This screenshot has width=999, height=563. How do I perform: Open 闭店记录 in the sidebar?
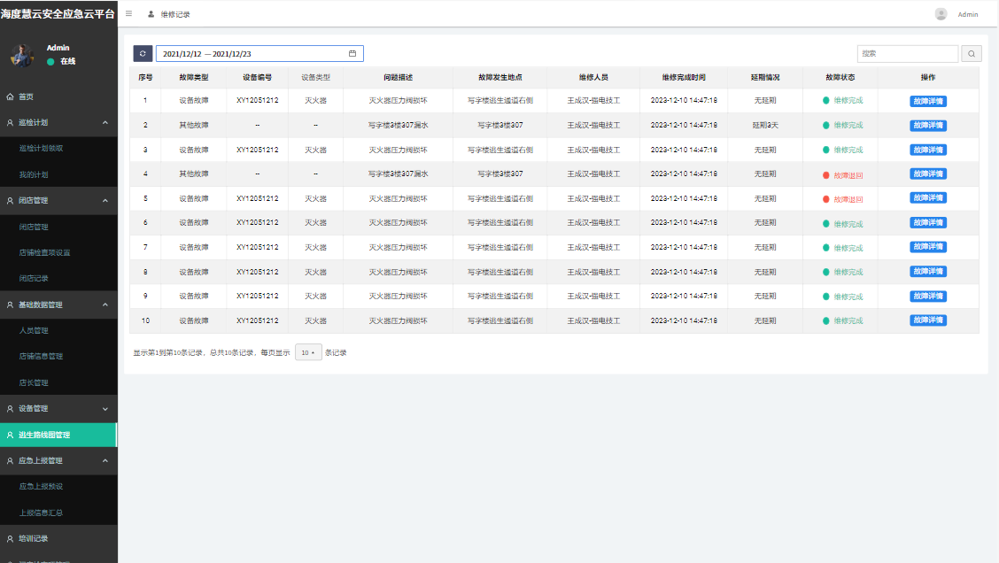(34, 278)
